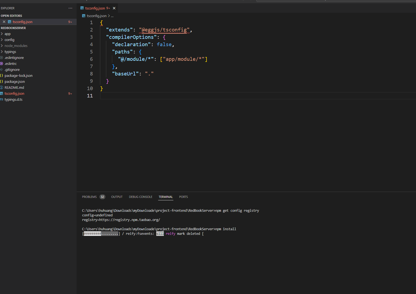Screen dimensions: 416x294
Task: Click "@/module/*" key on line 6
Action: 136,59
